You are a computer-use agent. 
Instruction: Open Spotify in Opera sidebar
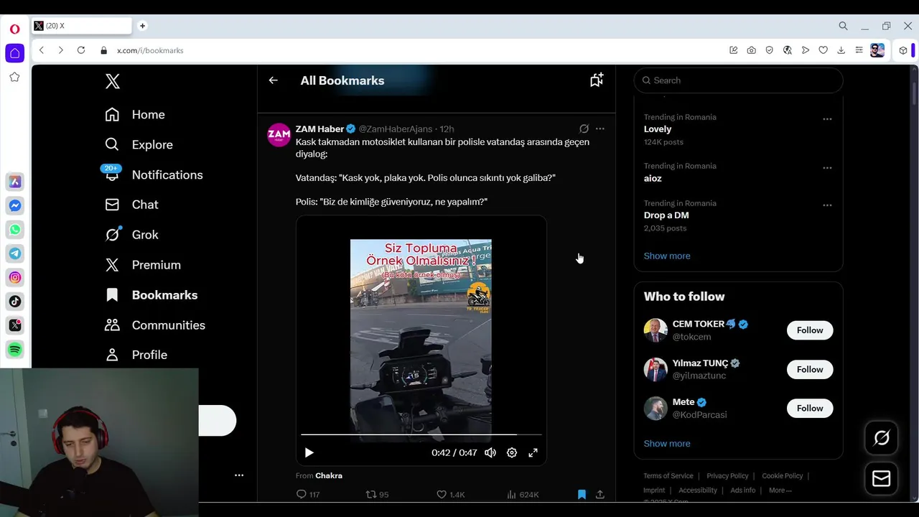pyautogui.click(x=14, y=350)
